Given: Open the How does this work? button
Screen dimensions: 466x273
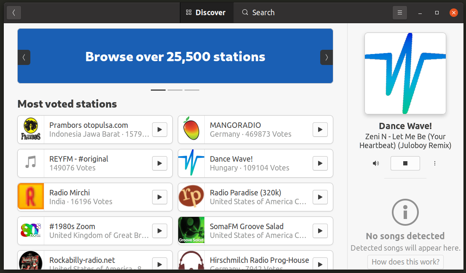Looking at the screenshot, I should (x=405, y=262).
